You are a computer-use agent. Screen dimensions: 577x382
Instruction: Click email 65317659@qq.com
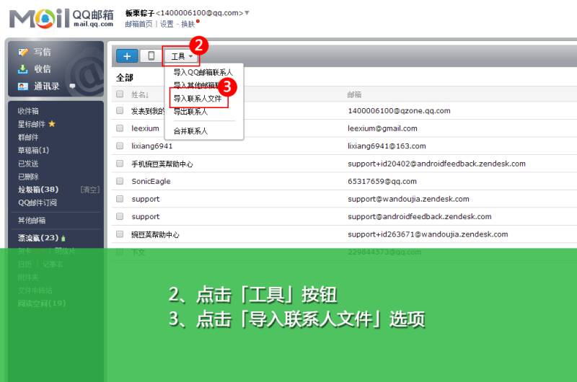382,181
